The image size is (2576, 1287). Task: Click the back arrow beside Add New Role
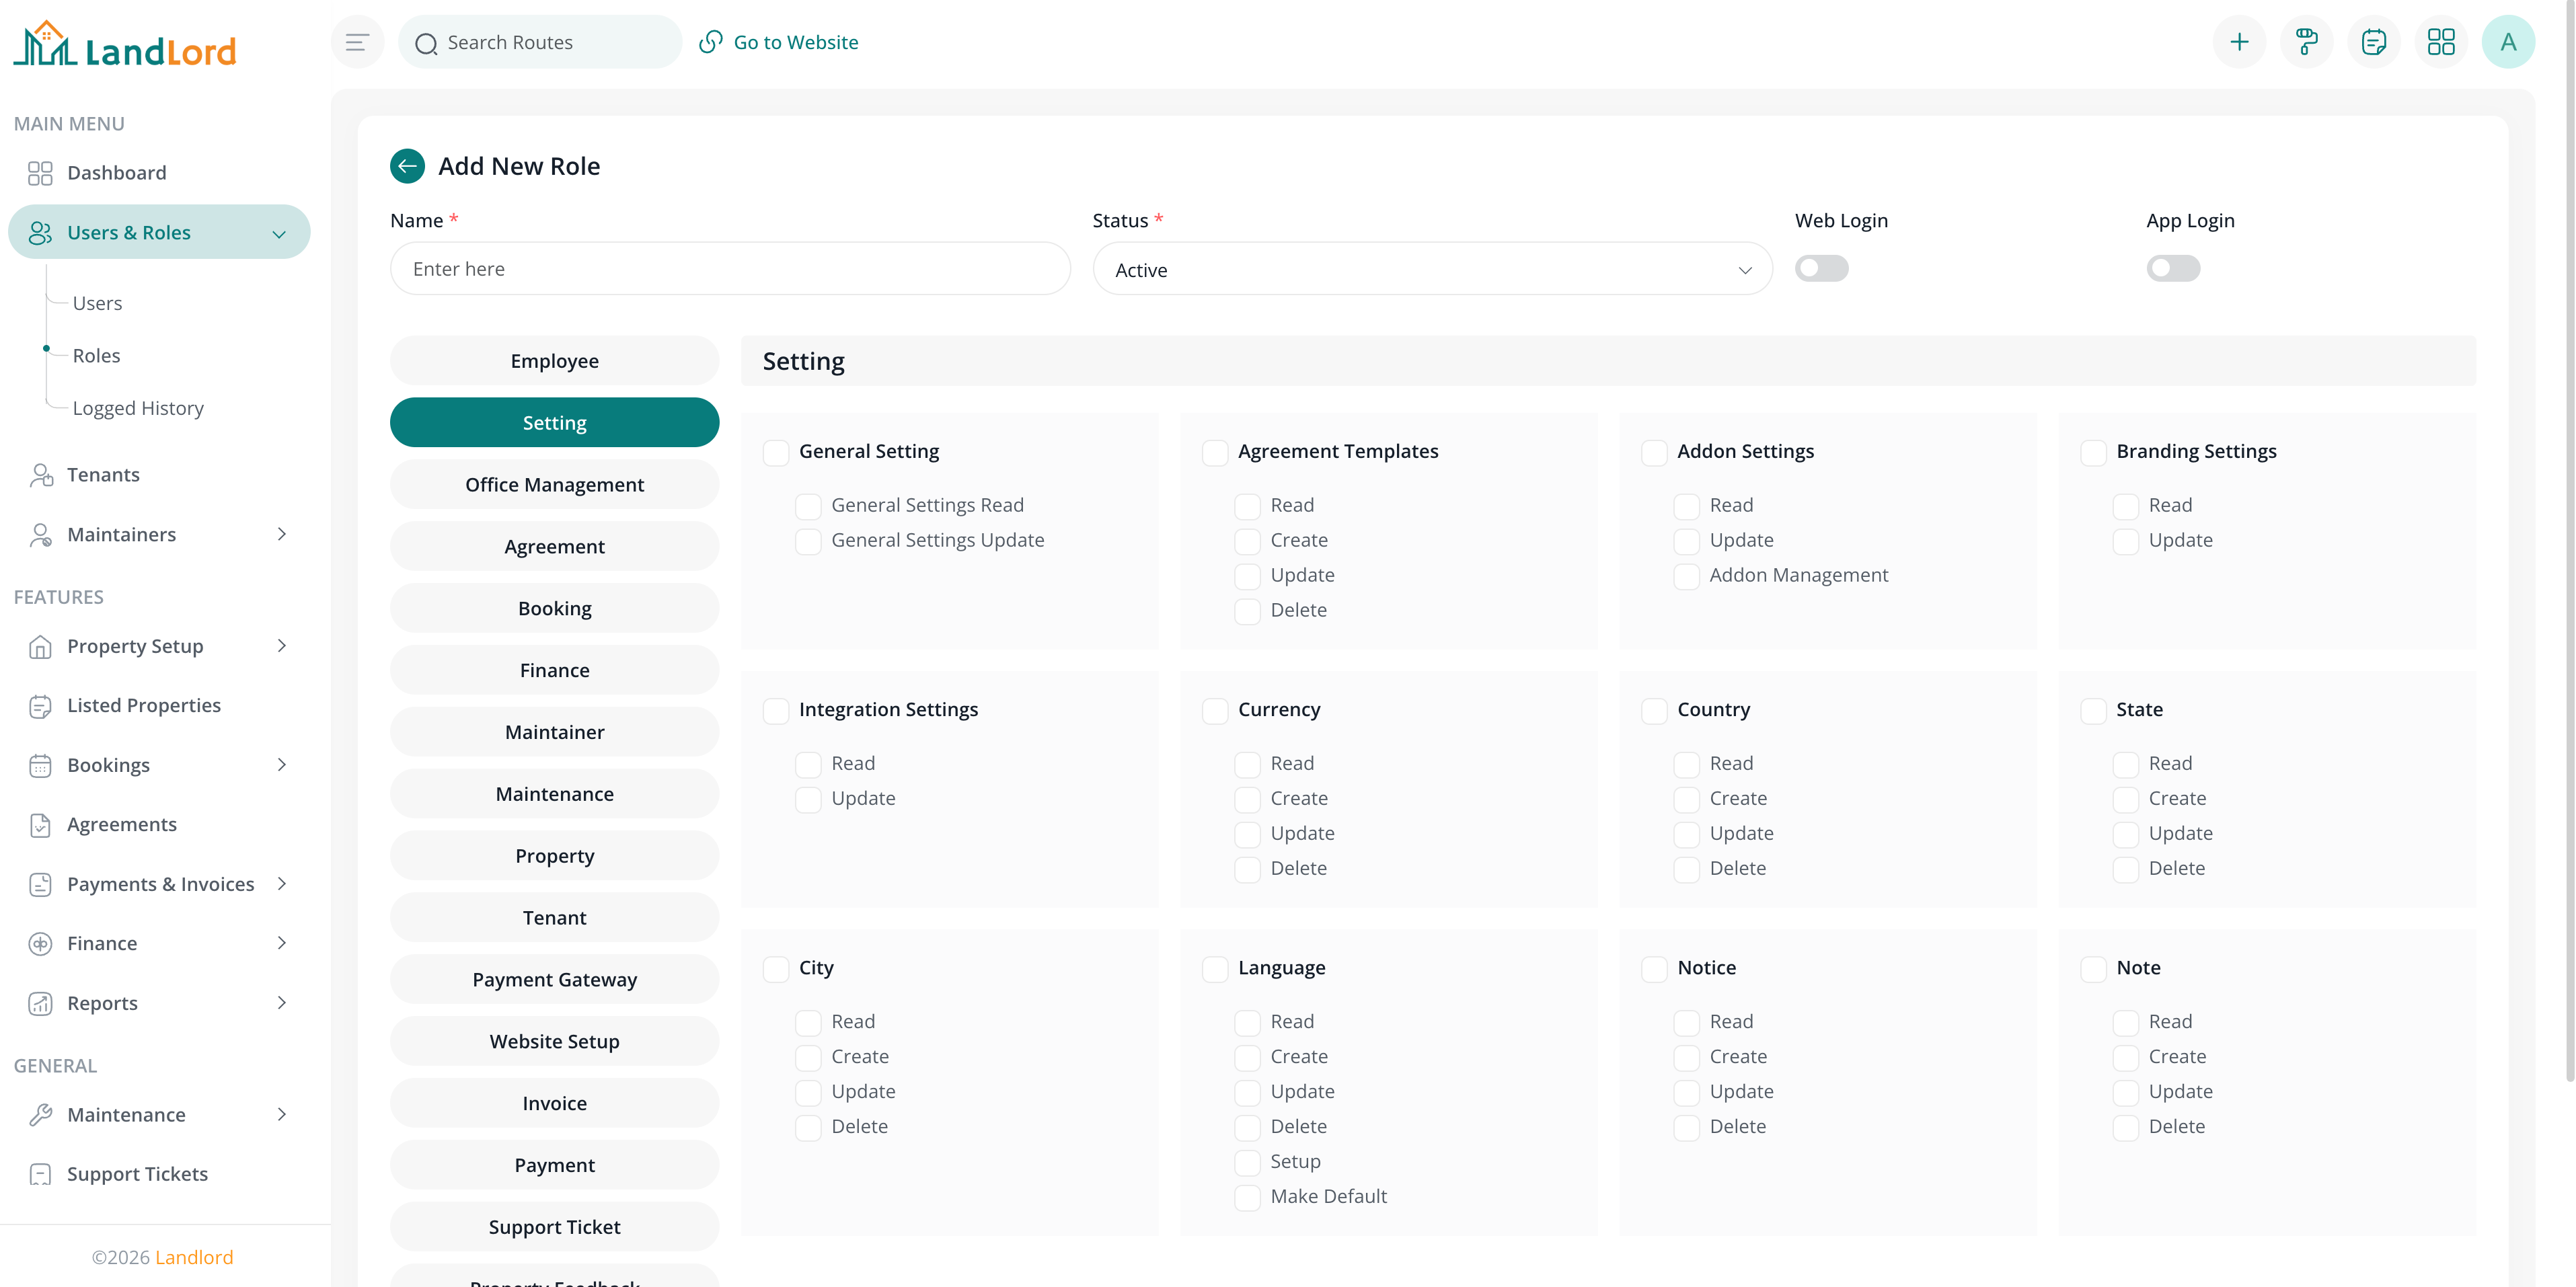(407, 166)
